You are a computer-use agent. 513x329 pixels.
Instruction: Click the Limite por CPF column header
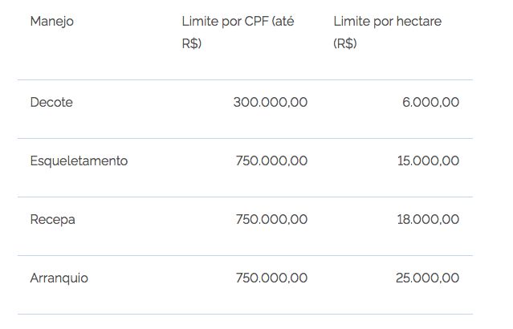point(238,32)
